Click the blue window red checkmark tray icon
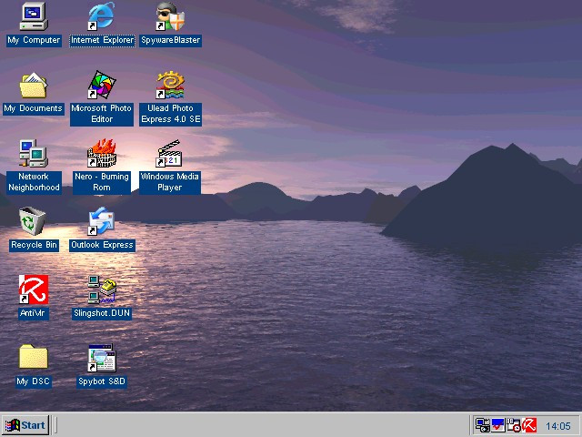This screenshot has height=437, width=582. pos(497,425)
